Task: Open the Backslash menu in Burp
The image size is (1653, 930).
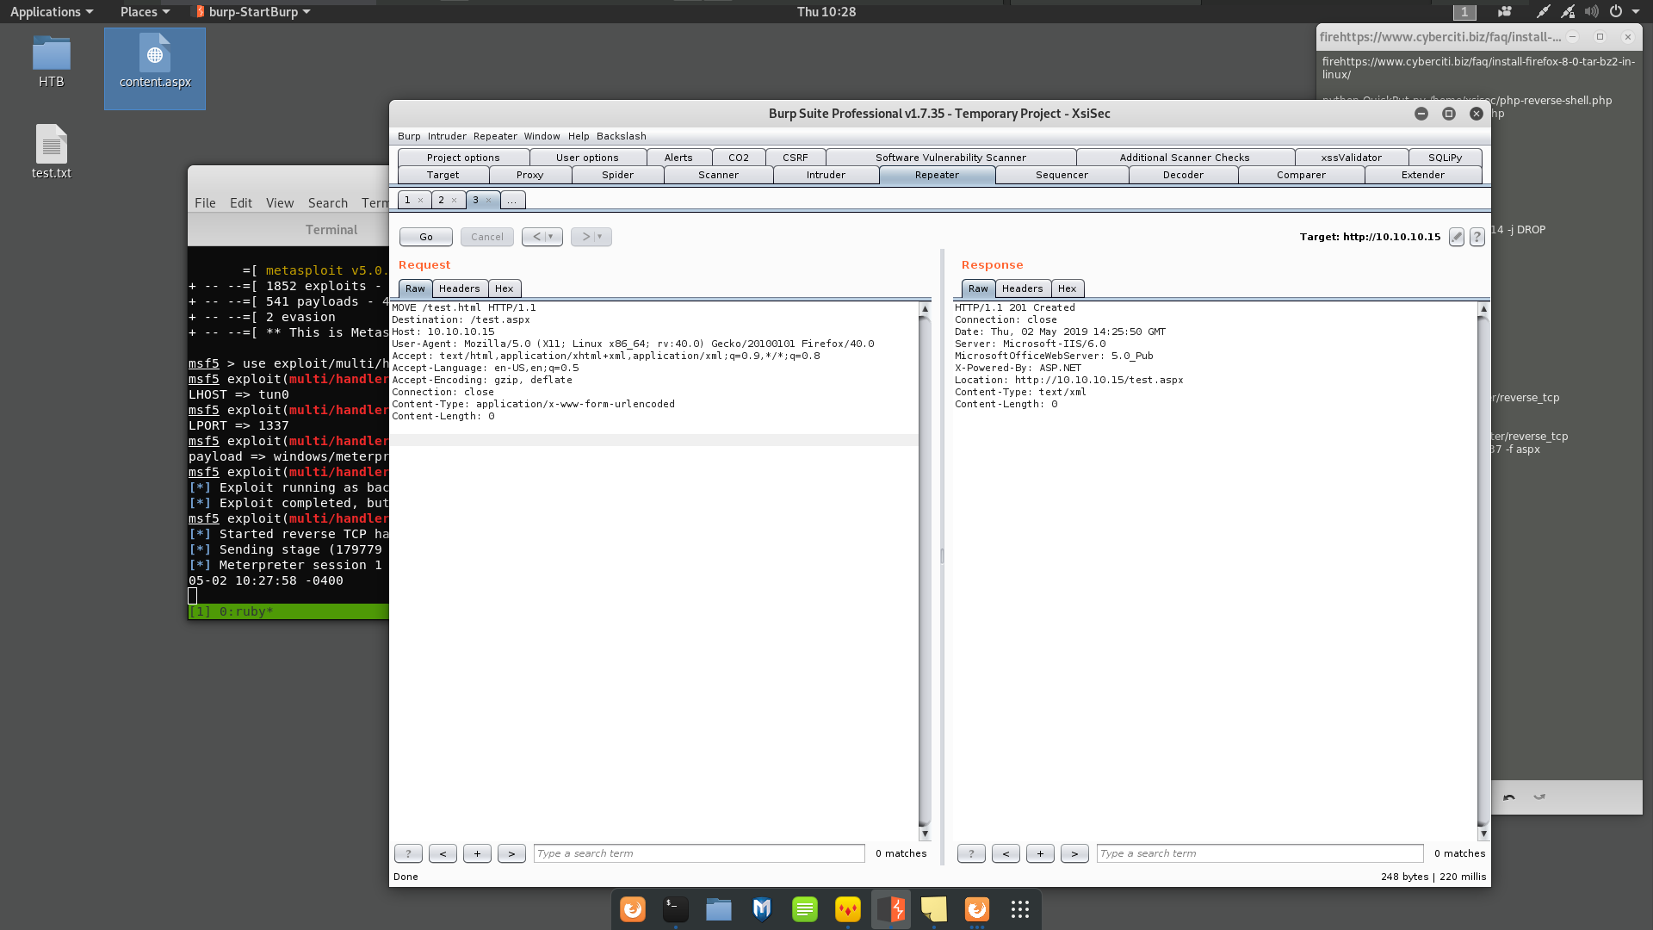Action: tap(622, 136)
